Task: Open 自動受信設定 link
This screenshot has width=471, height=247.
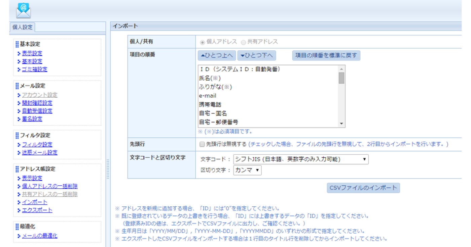Action: pyautogui.click(x=37, y=111)
